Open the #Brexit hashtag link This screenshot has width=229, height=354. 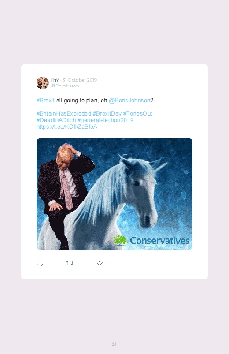tap(45, 100)
